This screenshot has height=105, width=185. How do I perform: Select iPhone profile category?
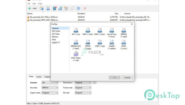(55, 37)
